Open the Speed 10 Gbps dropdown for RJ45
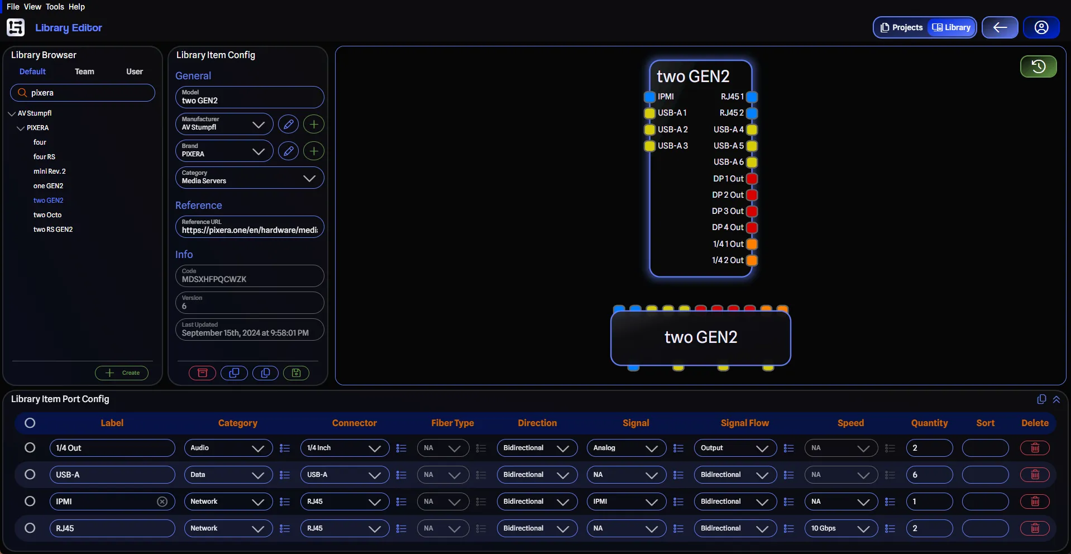The width and height of the screenshot is (1071, 554). (840, 528)
